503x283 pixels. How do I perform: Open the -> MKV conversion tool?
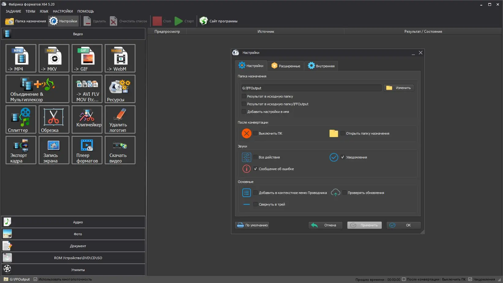click(x=54, y=58)
